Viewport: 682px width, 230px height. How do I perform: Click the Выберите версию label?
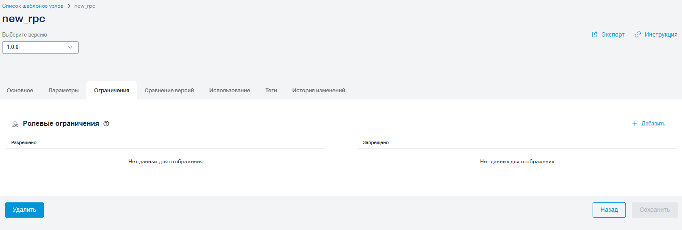[25, 35]
